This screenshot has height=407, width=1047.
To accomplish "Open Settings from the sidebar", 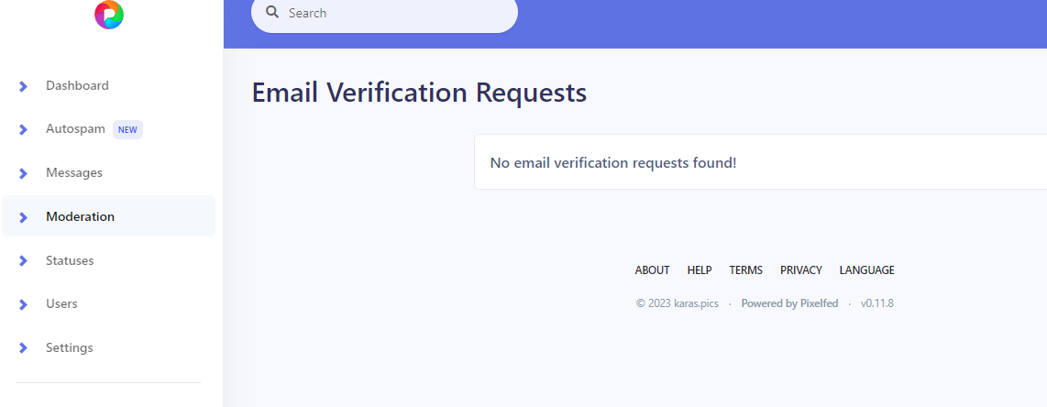I will [109, 347].
